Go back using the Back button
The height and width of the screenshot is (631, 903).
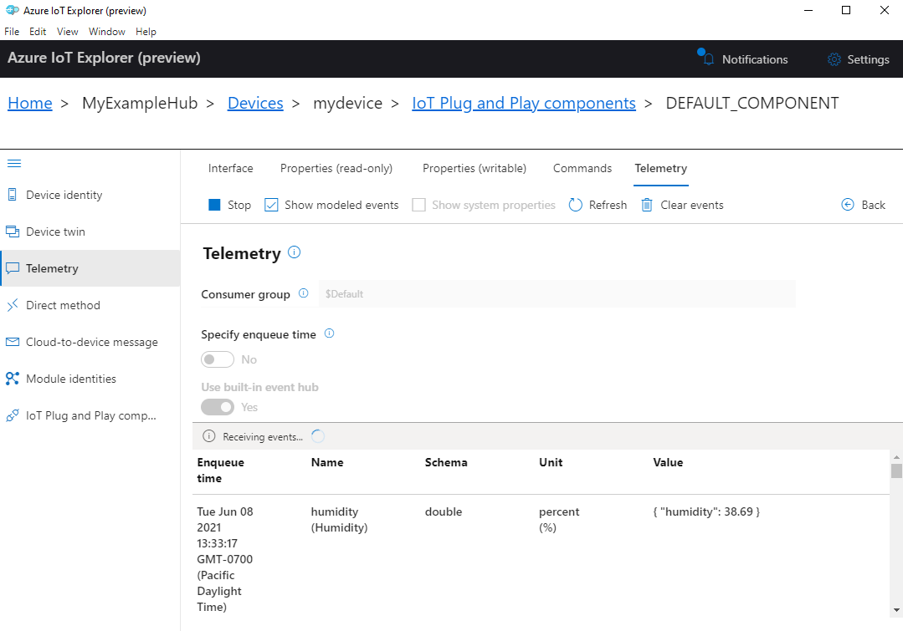tap(863, 204)
